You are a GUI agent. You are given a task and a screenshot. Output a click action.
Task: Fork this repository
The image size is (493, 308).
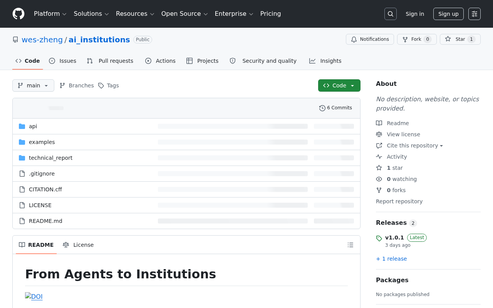(x=417, y=39)
